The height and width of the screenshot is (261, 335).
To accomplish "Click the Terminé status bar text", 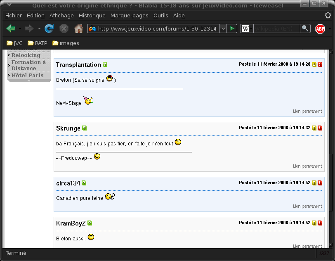I will tap(16, 253).
